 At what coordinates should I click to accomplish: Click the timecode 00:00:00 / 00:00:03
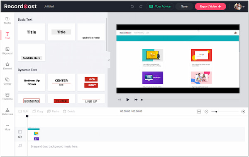pyautogui.click(x=131, y=111)
